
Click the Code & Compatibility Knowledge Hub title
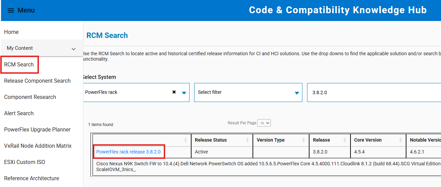338,10
